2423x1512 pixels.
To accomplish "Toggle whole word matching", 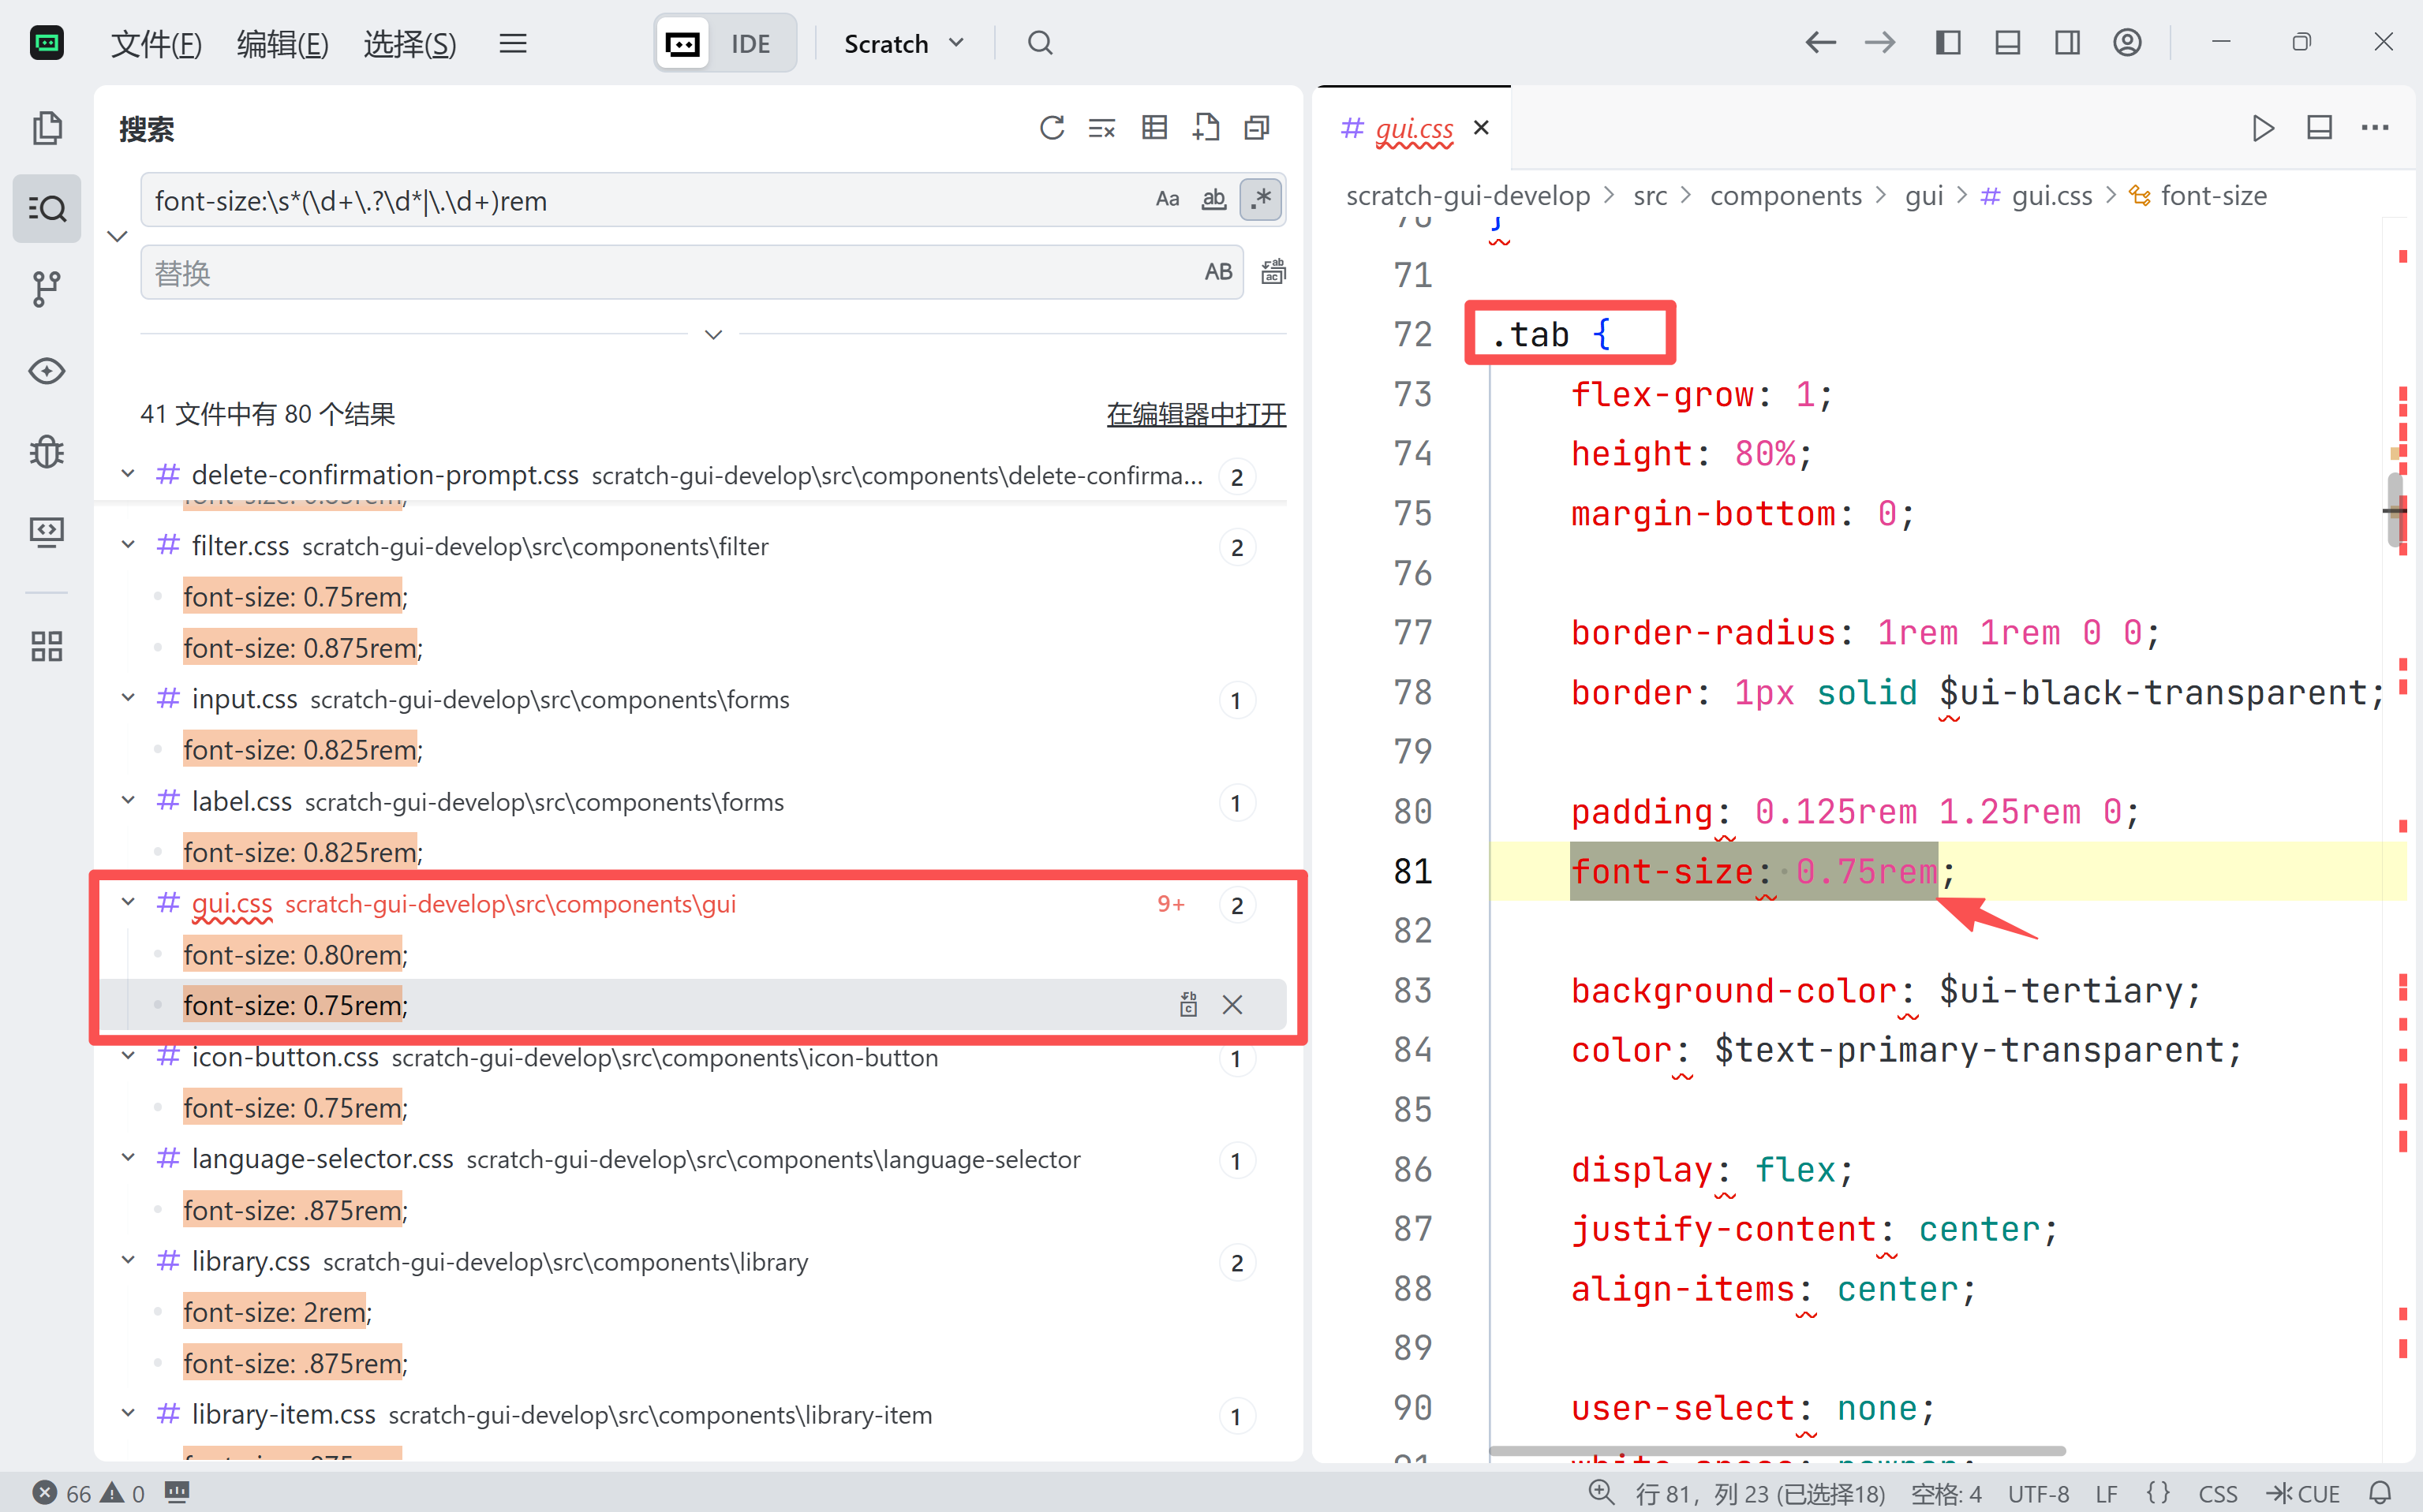I will tap(1213, 200).
